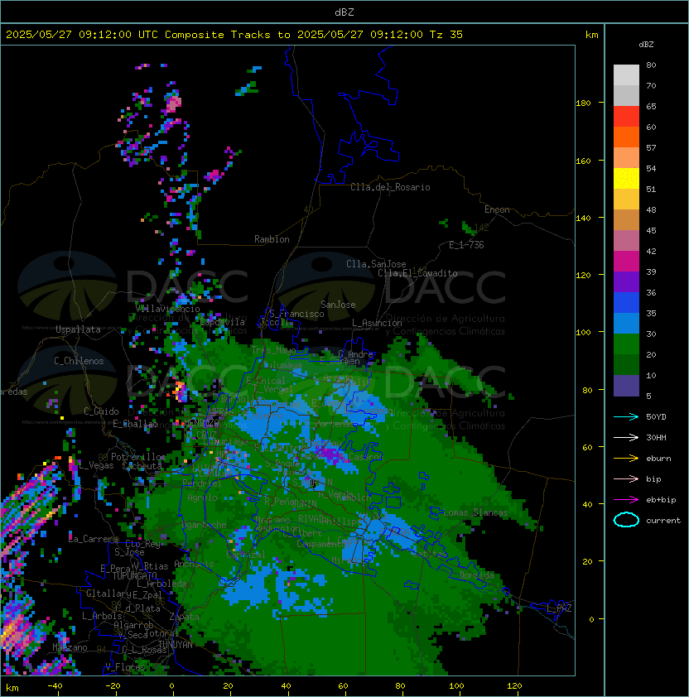Click the 'E_Challao' map label
The width and height of the screenshot is (689, 697).
[135, 424]
